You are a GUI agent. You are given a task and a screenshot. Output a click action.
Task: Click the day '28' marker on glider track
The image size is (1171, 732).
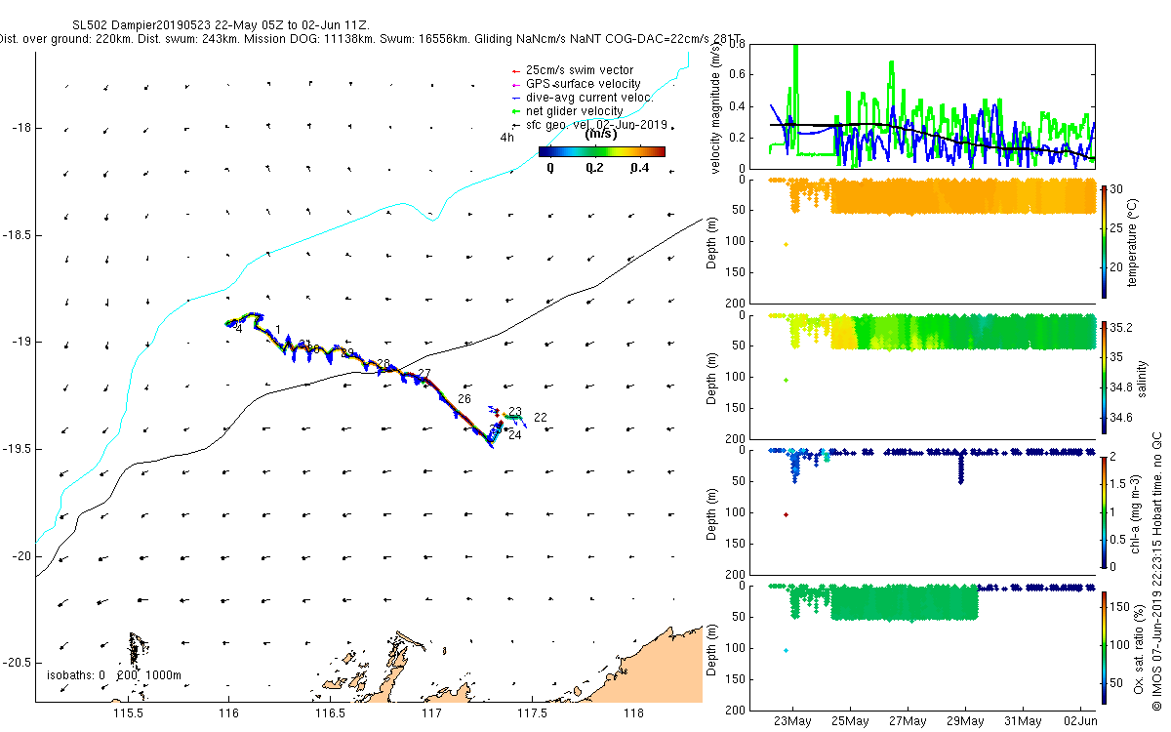(x=383, y=363)
